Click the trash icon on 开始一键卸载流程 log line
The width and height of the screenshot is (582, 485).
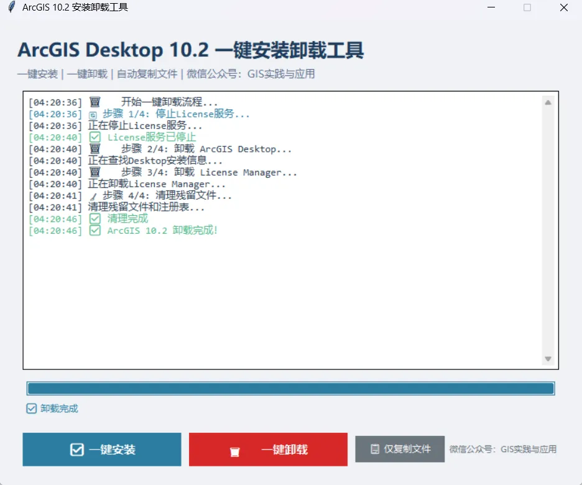click(x=95, y=102)
